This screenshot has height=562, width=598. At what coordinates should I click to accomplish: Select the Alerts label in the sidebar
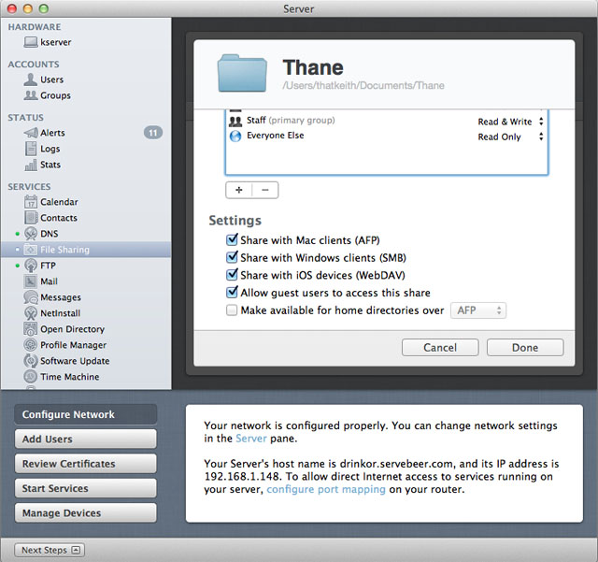52,133
